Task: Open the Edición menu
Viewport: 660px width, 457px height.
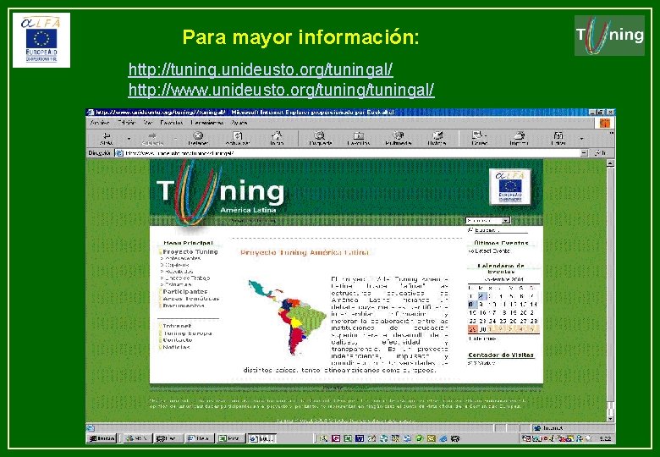Action: click(127, 123)
